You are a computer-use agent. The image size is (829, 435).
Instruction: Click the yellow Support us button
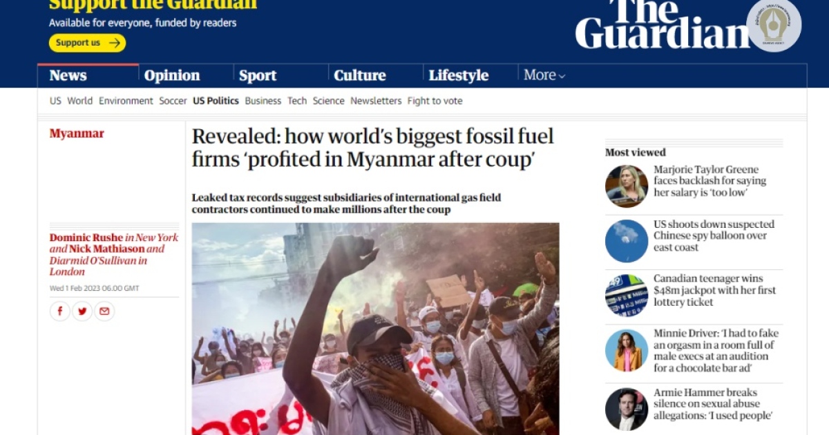(87, 43)
